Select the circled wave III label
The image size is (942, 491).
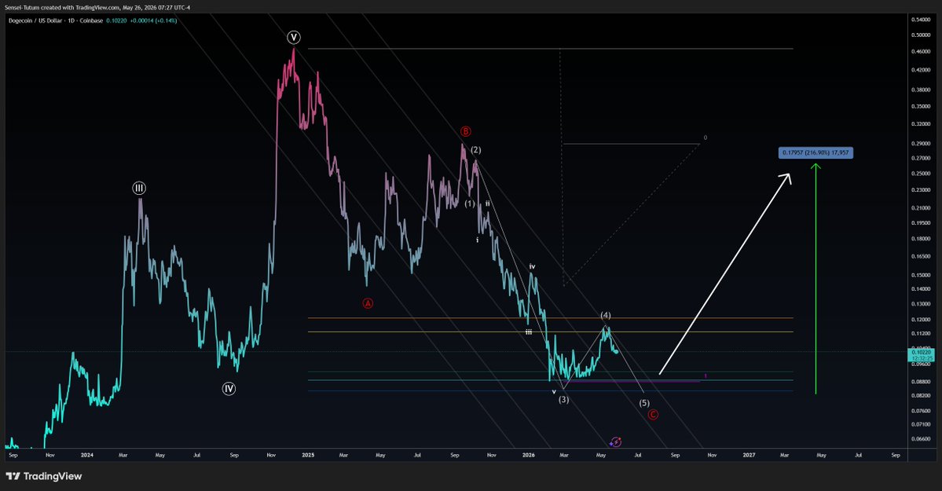pos(139,188)
